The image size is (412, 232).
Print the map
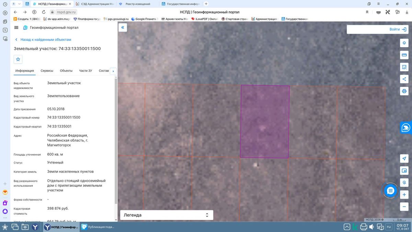coord(404,91)
